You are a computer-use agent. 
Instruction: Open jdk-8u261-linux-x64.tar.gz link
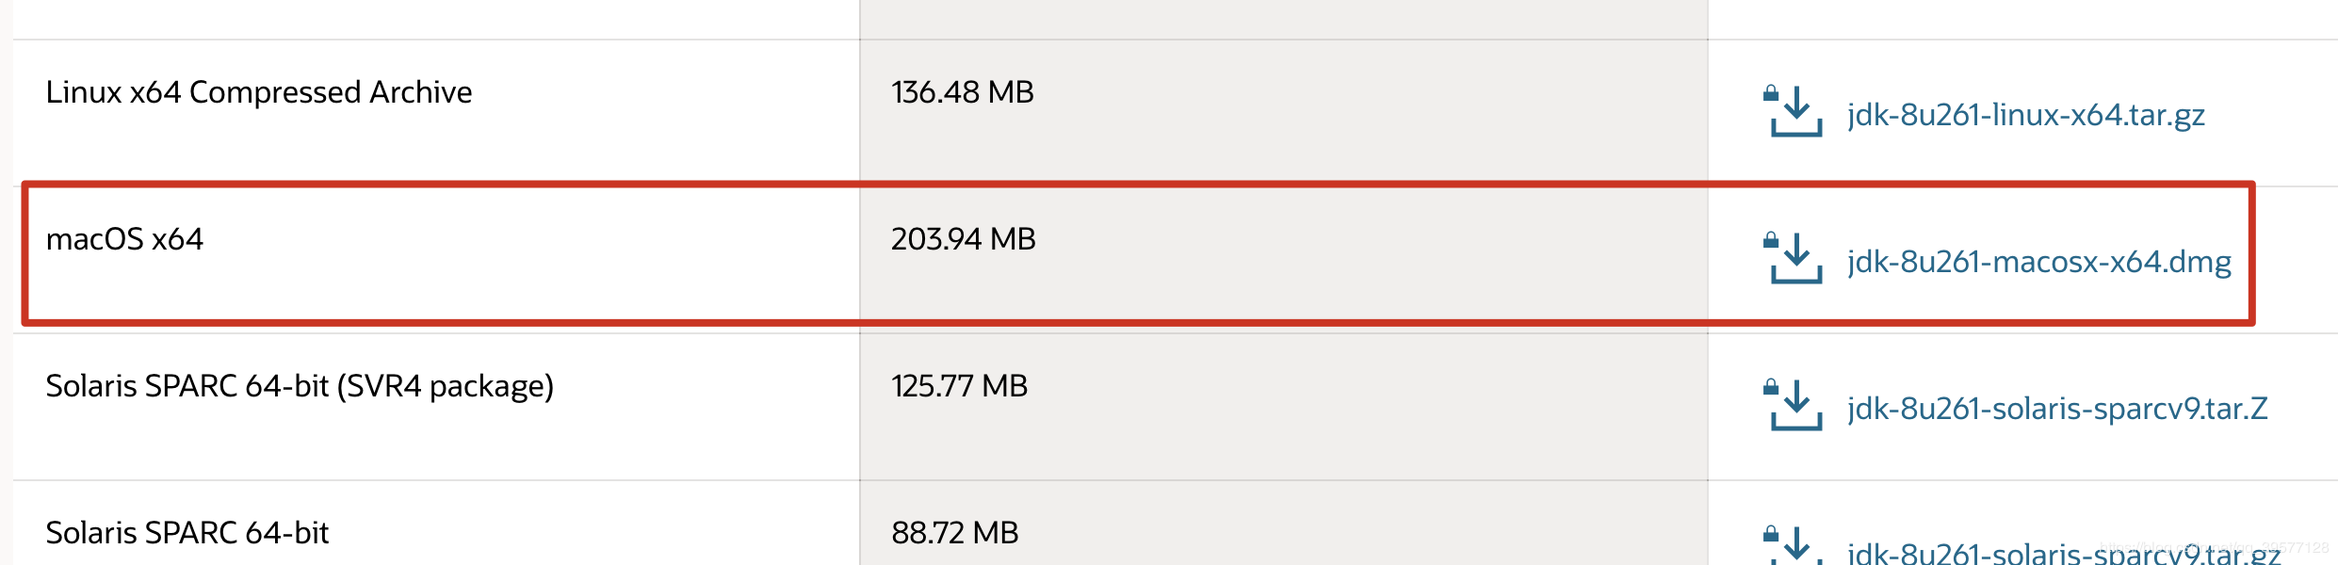point(2026,115)
